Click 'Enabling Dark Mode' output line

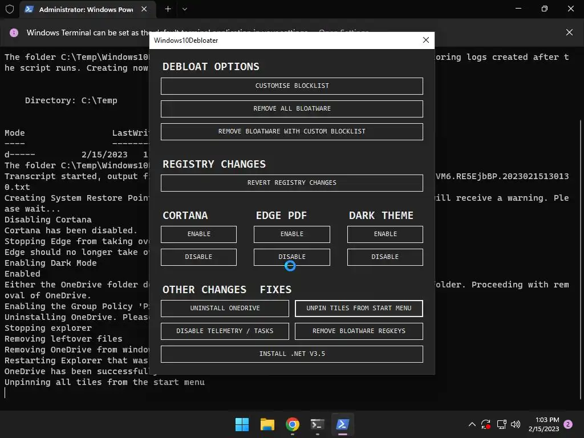(51, 263)
